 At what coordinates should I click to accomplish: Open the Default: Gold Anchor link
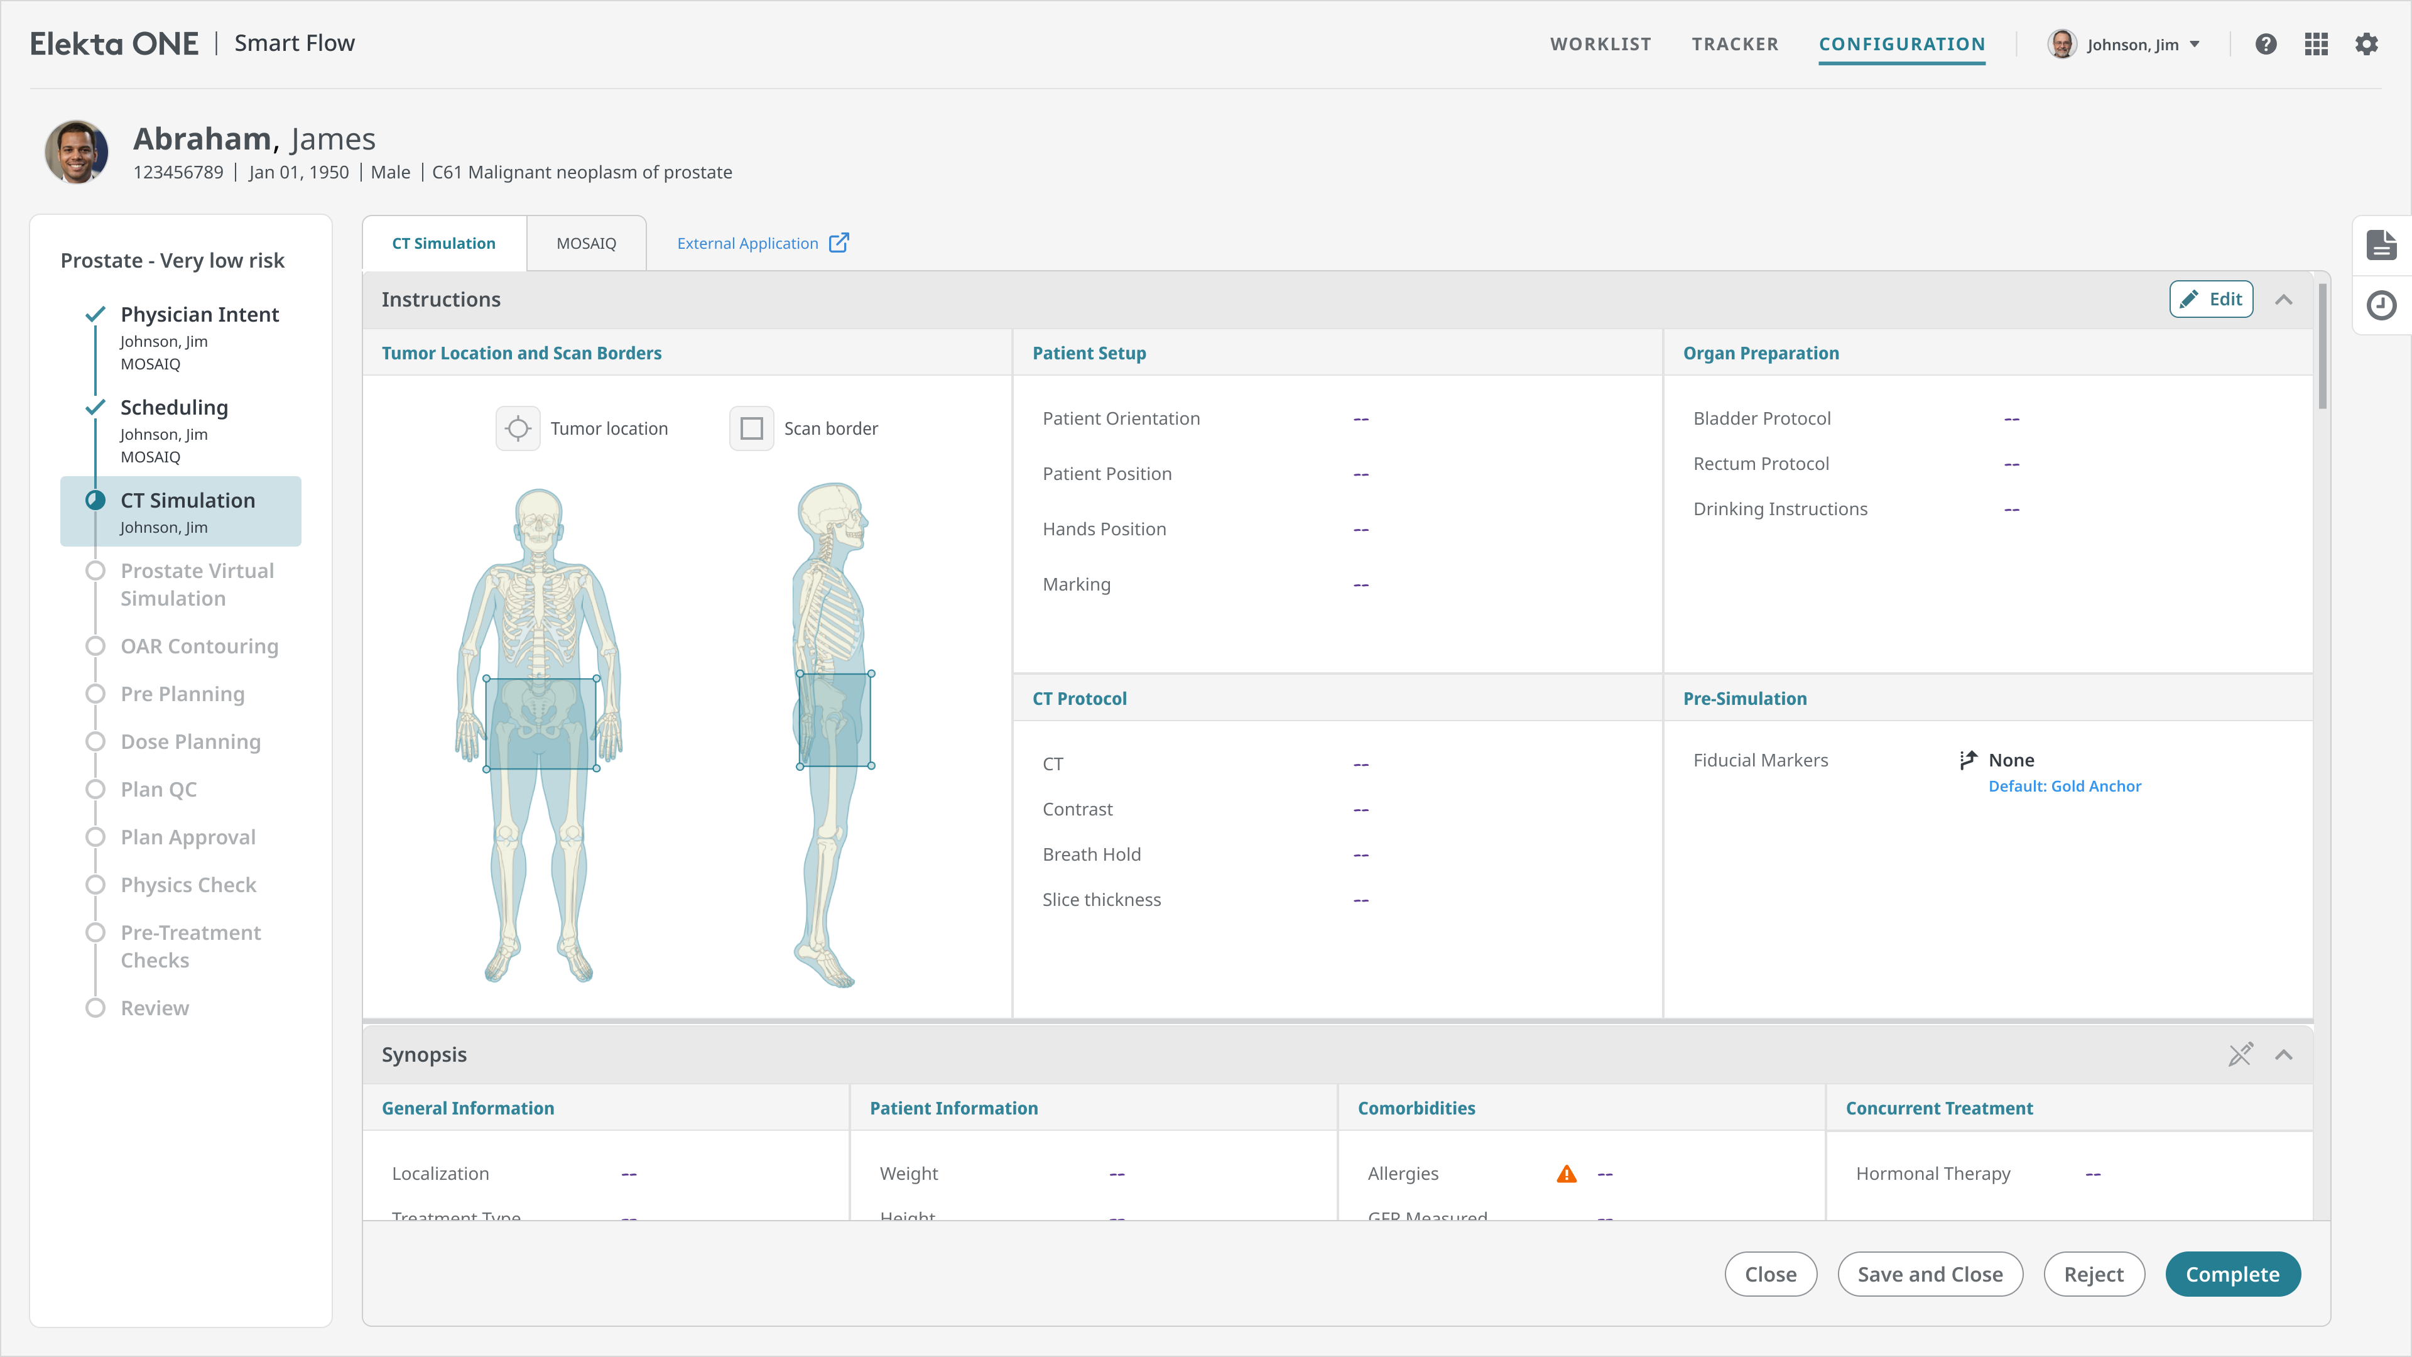click(2063, 786)
